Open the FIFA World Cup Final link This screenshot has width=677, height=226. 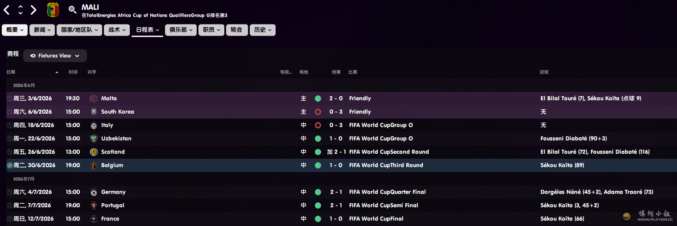click(376, 219)
